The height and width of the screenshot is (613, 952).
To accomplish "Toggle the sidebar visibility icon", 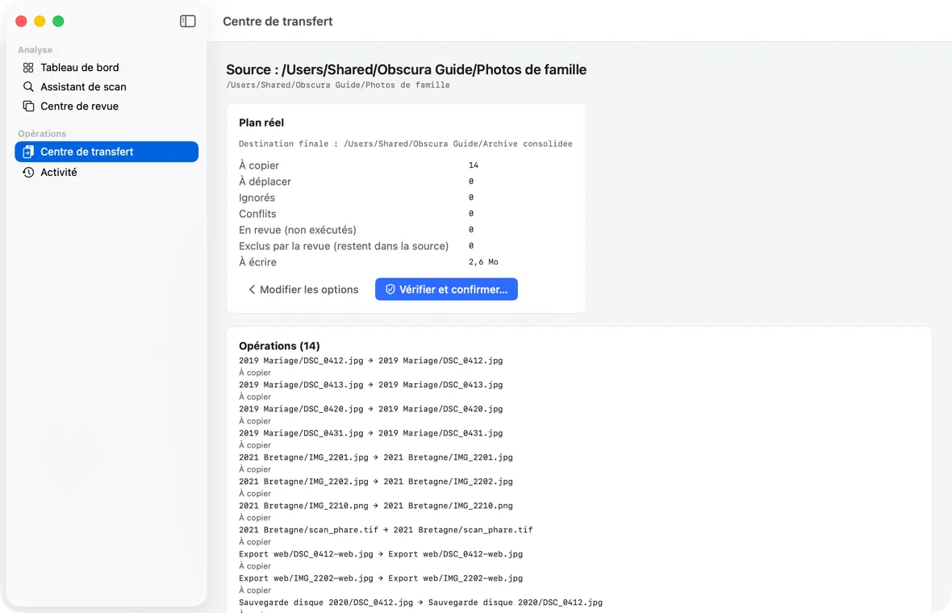I will tap(188, 21).
